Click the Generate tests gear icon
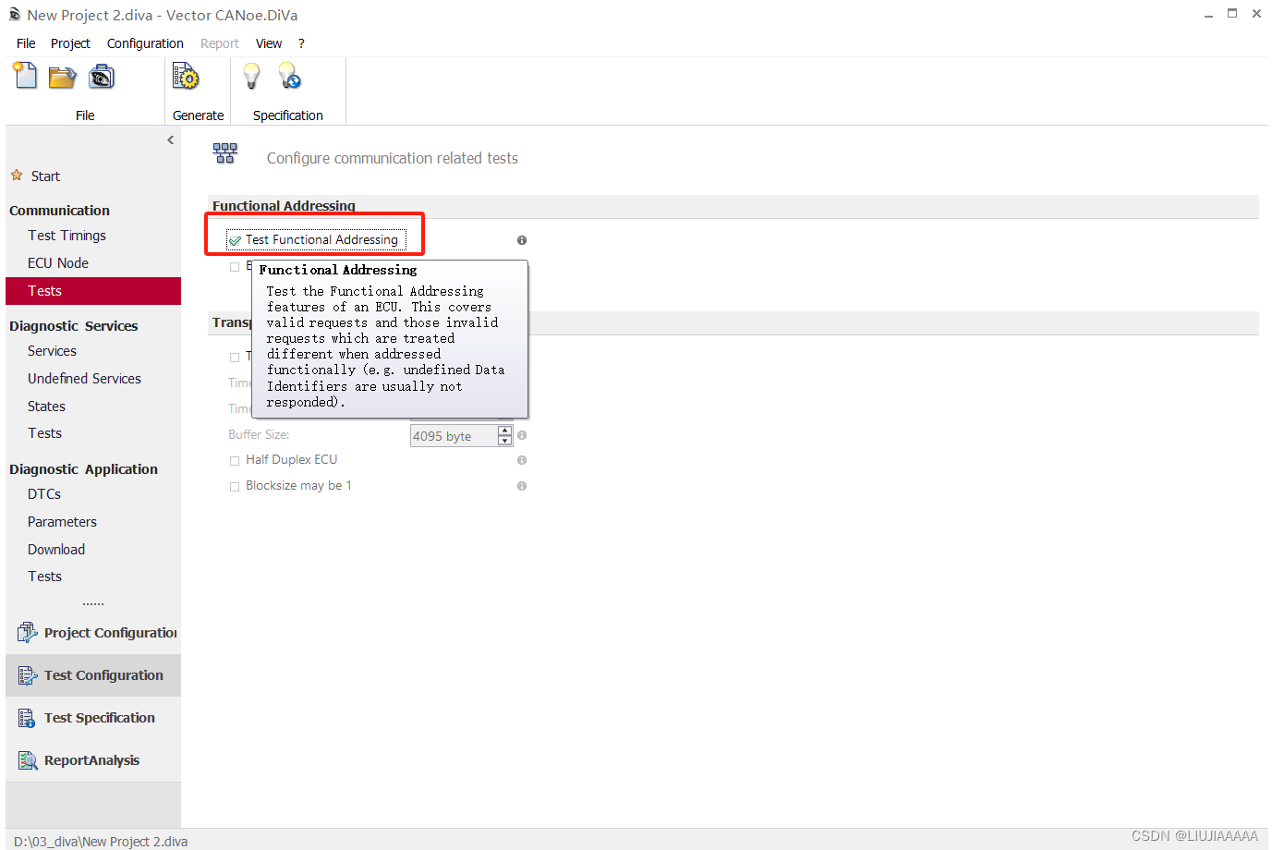The height and width of the screenshot is (850, 1272). 186,77
